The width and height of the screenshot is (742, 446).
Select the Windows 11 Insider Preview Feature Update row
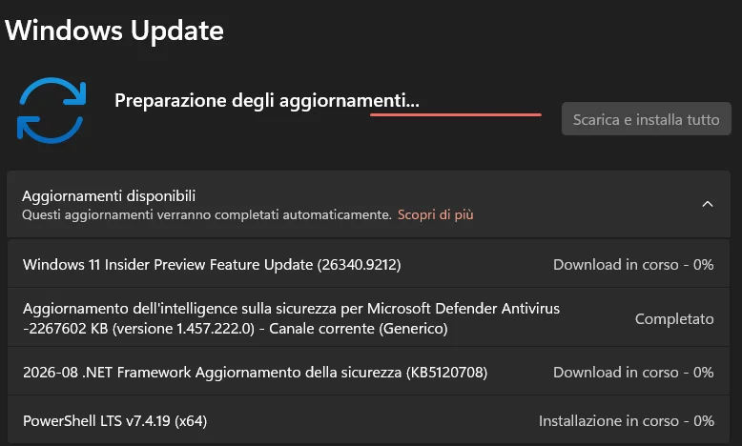(369, 264)
